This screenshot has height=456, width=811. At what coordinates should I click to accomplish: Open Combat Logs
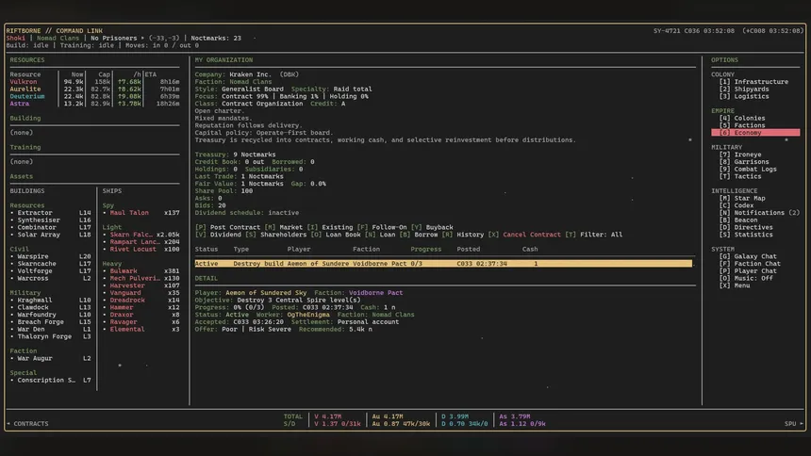click(748, 169)
